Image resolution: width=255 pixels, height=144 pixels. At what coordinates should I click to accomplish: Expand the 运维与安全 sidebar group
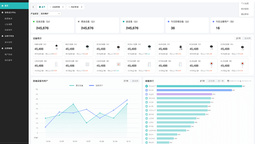tap(9, 36)
